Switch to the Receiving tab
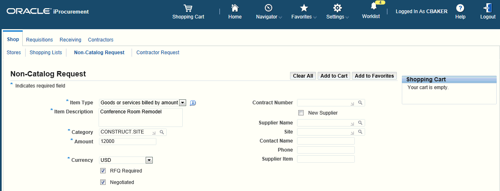 pos(71,40)
